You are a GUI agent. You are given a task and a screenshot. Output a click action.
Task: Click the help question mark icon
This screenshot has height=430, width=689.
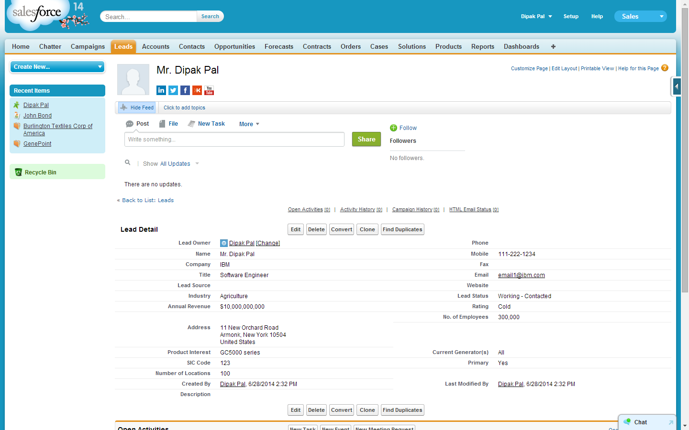pyautogui.click(x=665, y=68)
